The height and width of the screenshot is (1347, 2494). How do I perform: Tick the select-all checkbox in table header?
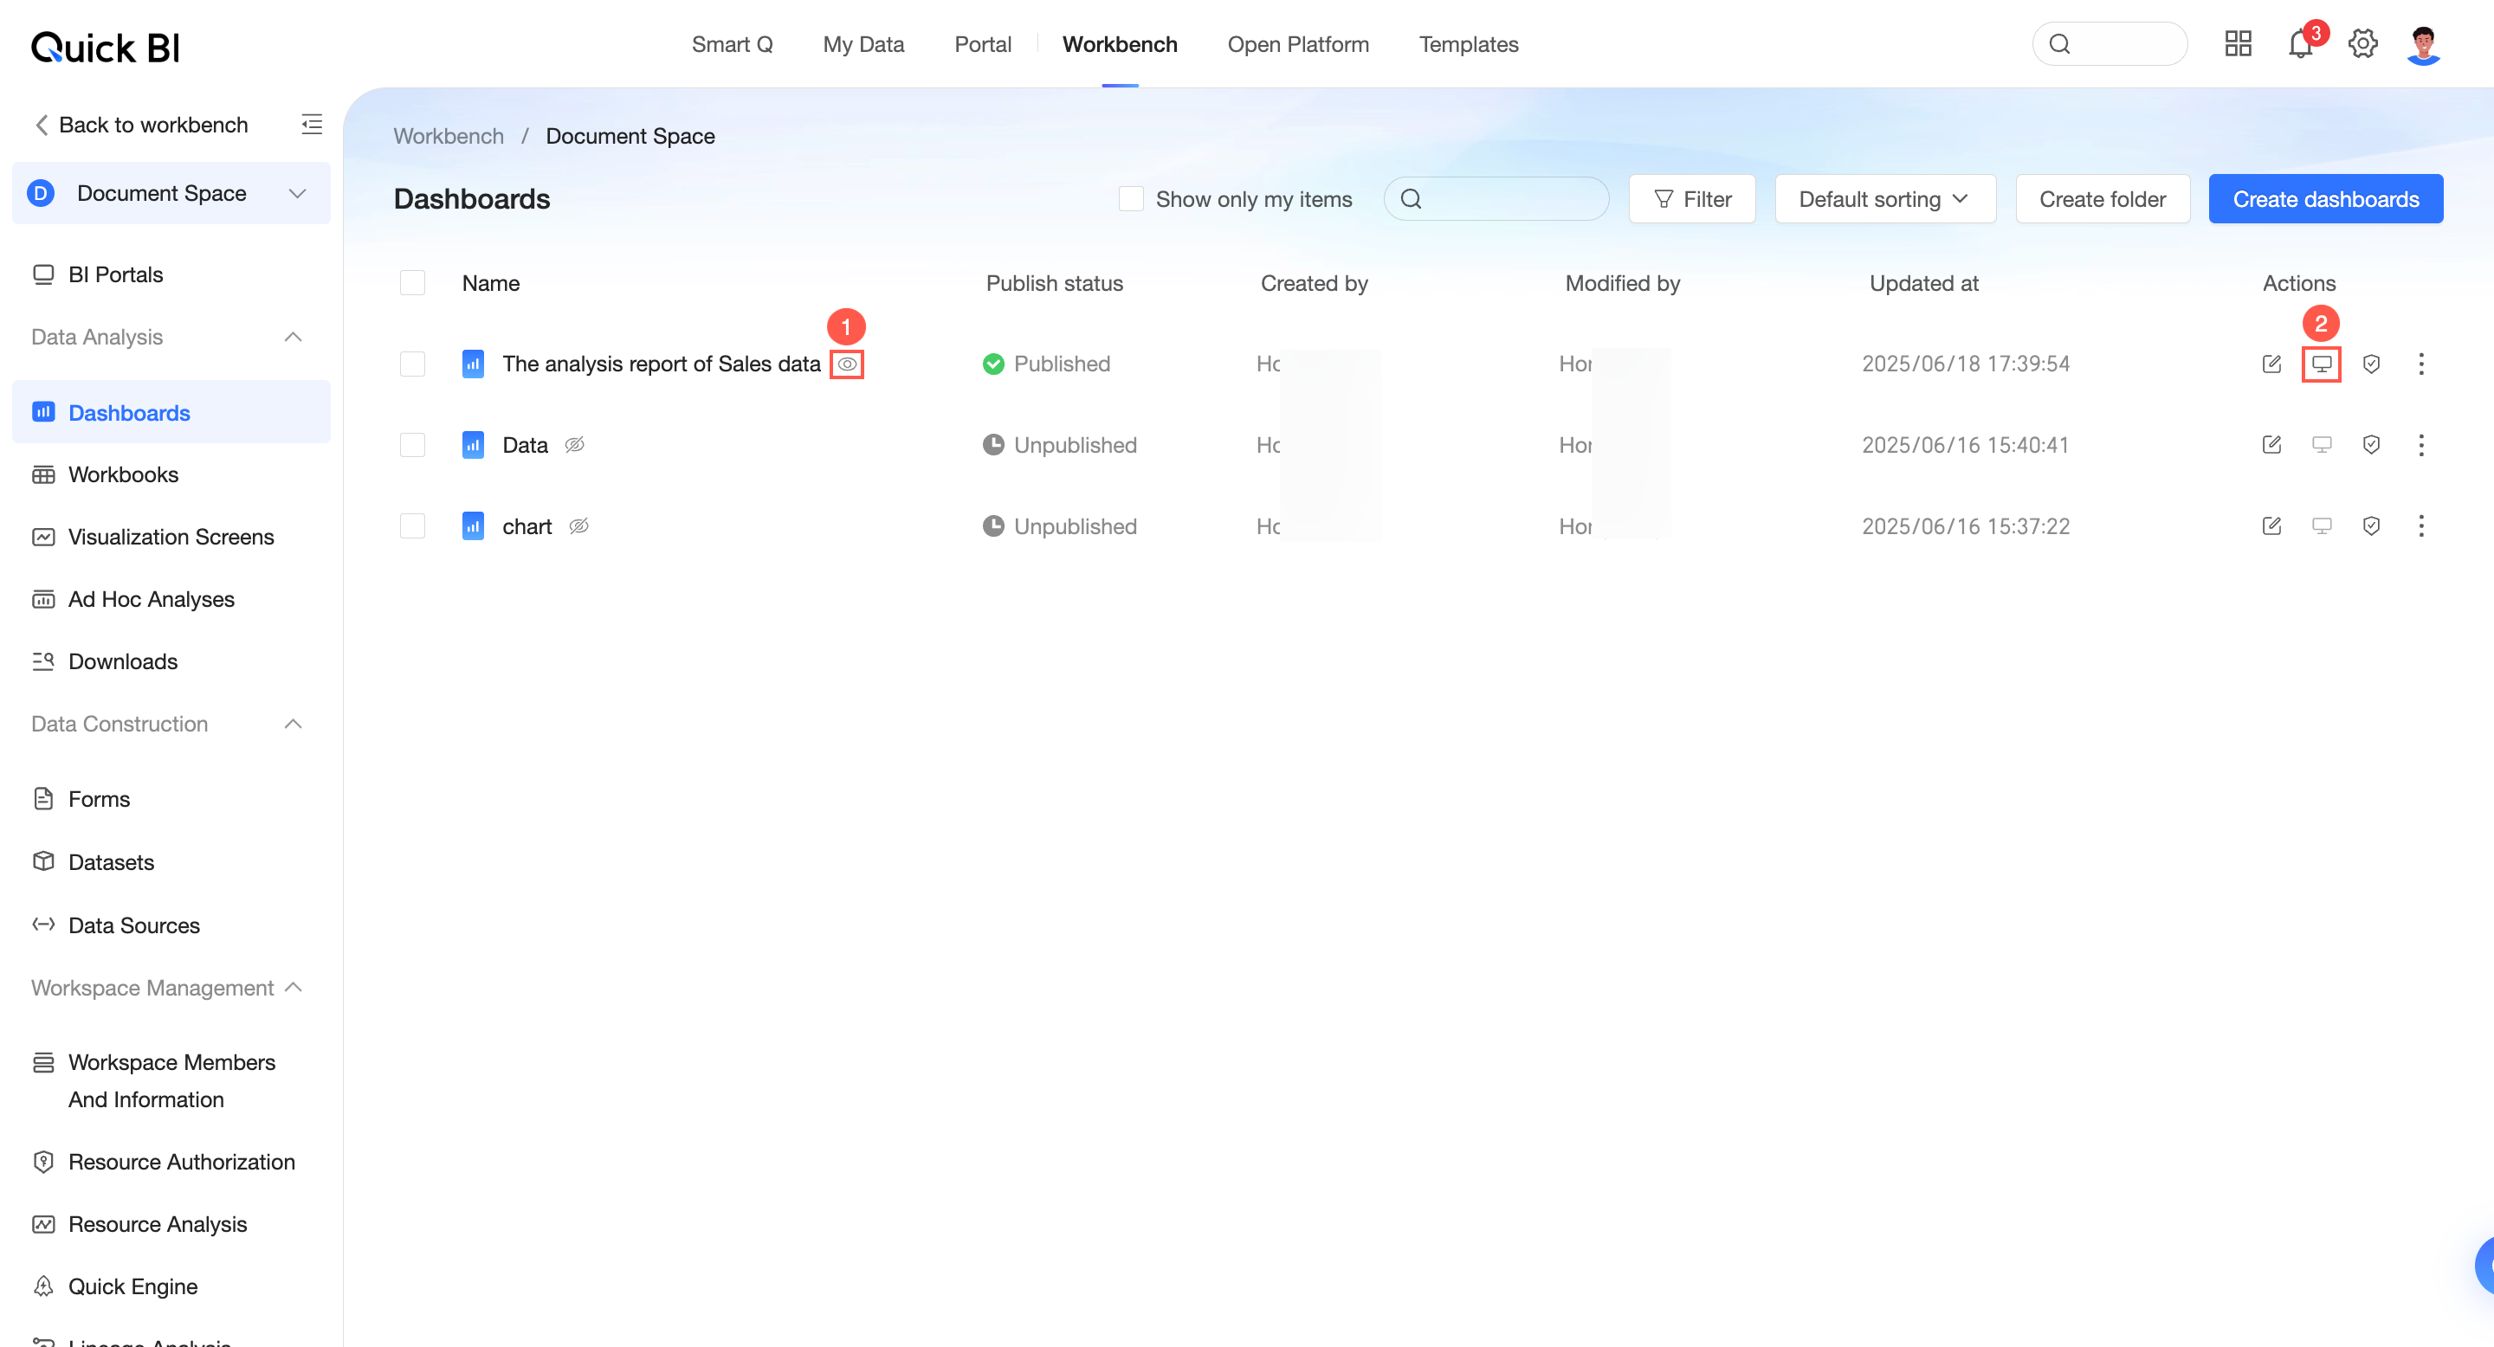pos(412,284)
